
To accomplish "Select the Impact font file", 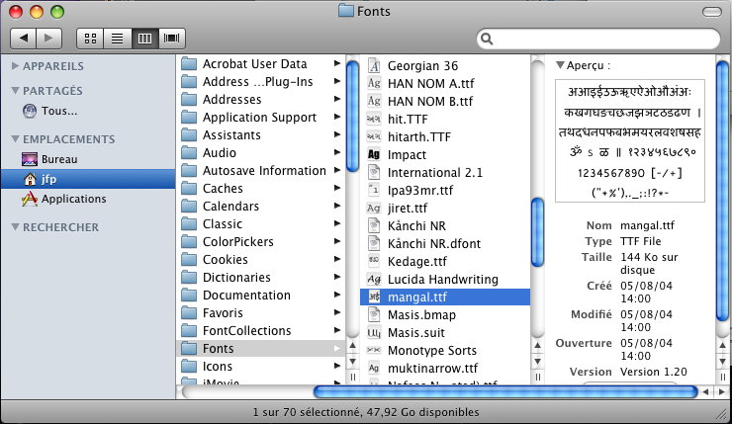I will pos(407,154).
